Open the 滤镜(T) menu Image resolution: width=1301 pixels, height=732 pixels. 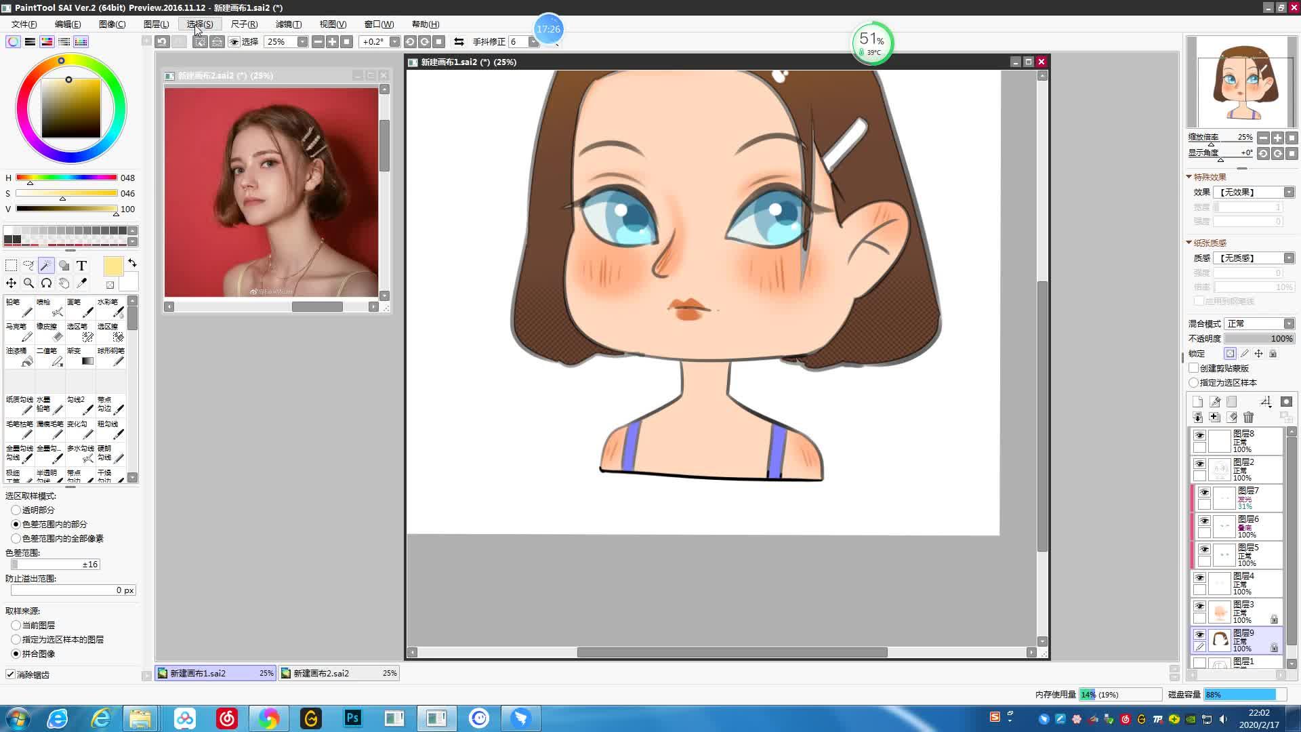click(x=288, y=24)
